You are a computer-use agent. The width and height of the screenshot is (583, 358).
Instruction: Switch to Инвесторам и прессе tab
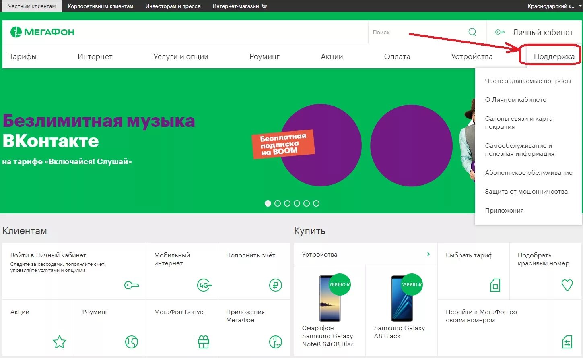[x=173, y=6]
